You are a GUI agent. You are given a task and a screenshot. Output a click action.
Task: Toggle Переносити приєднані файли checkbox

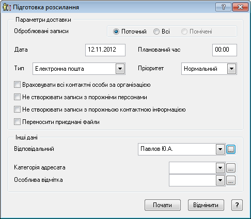tap(17, 122)
